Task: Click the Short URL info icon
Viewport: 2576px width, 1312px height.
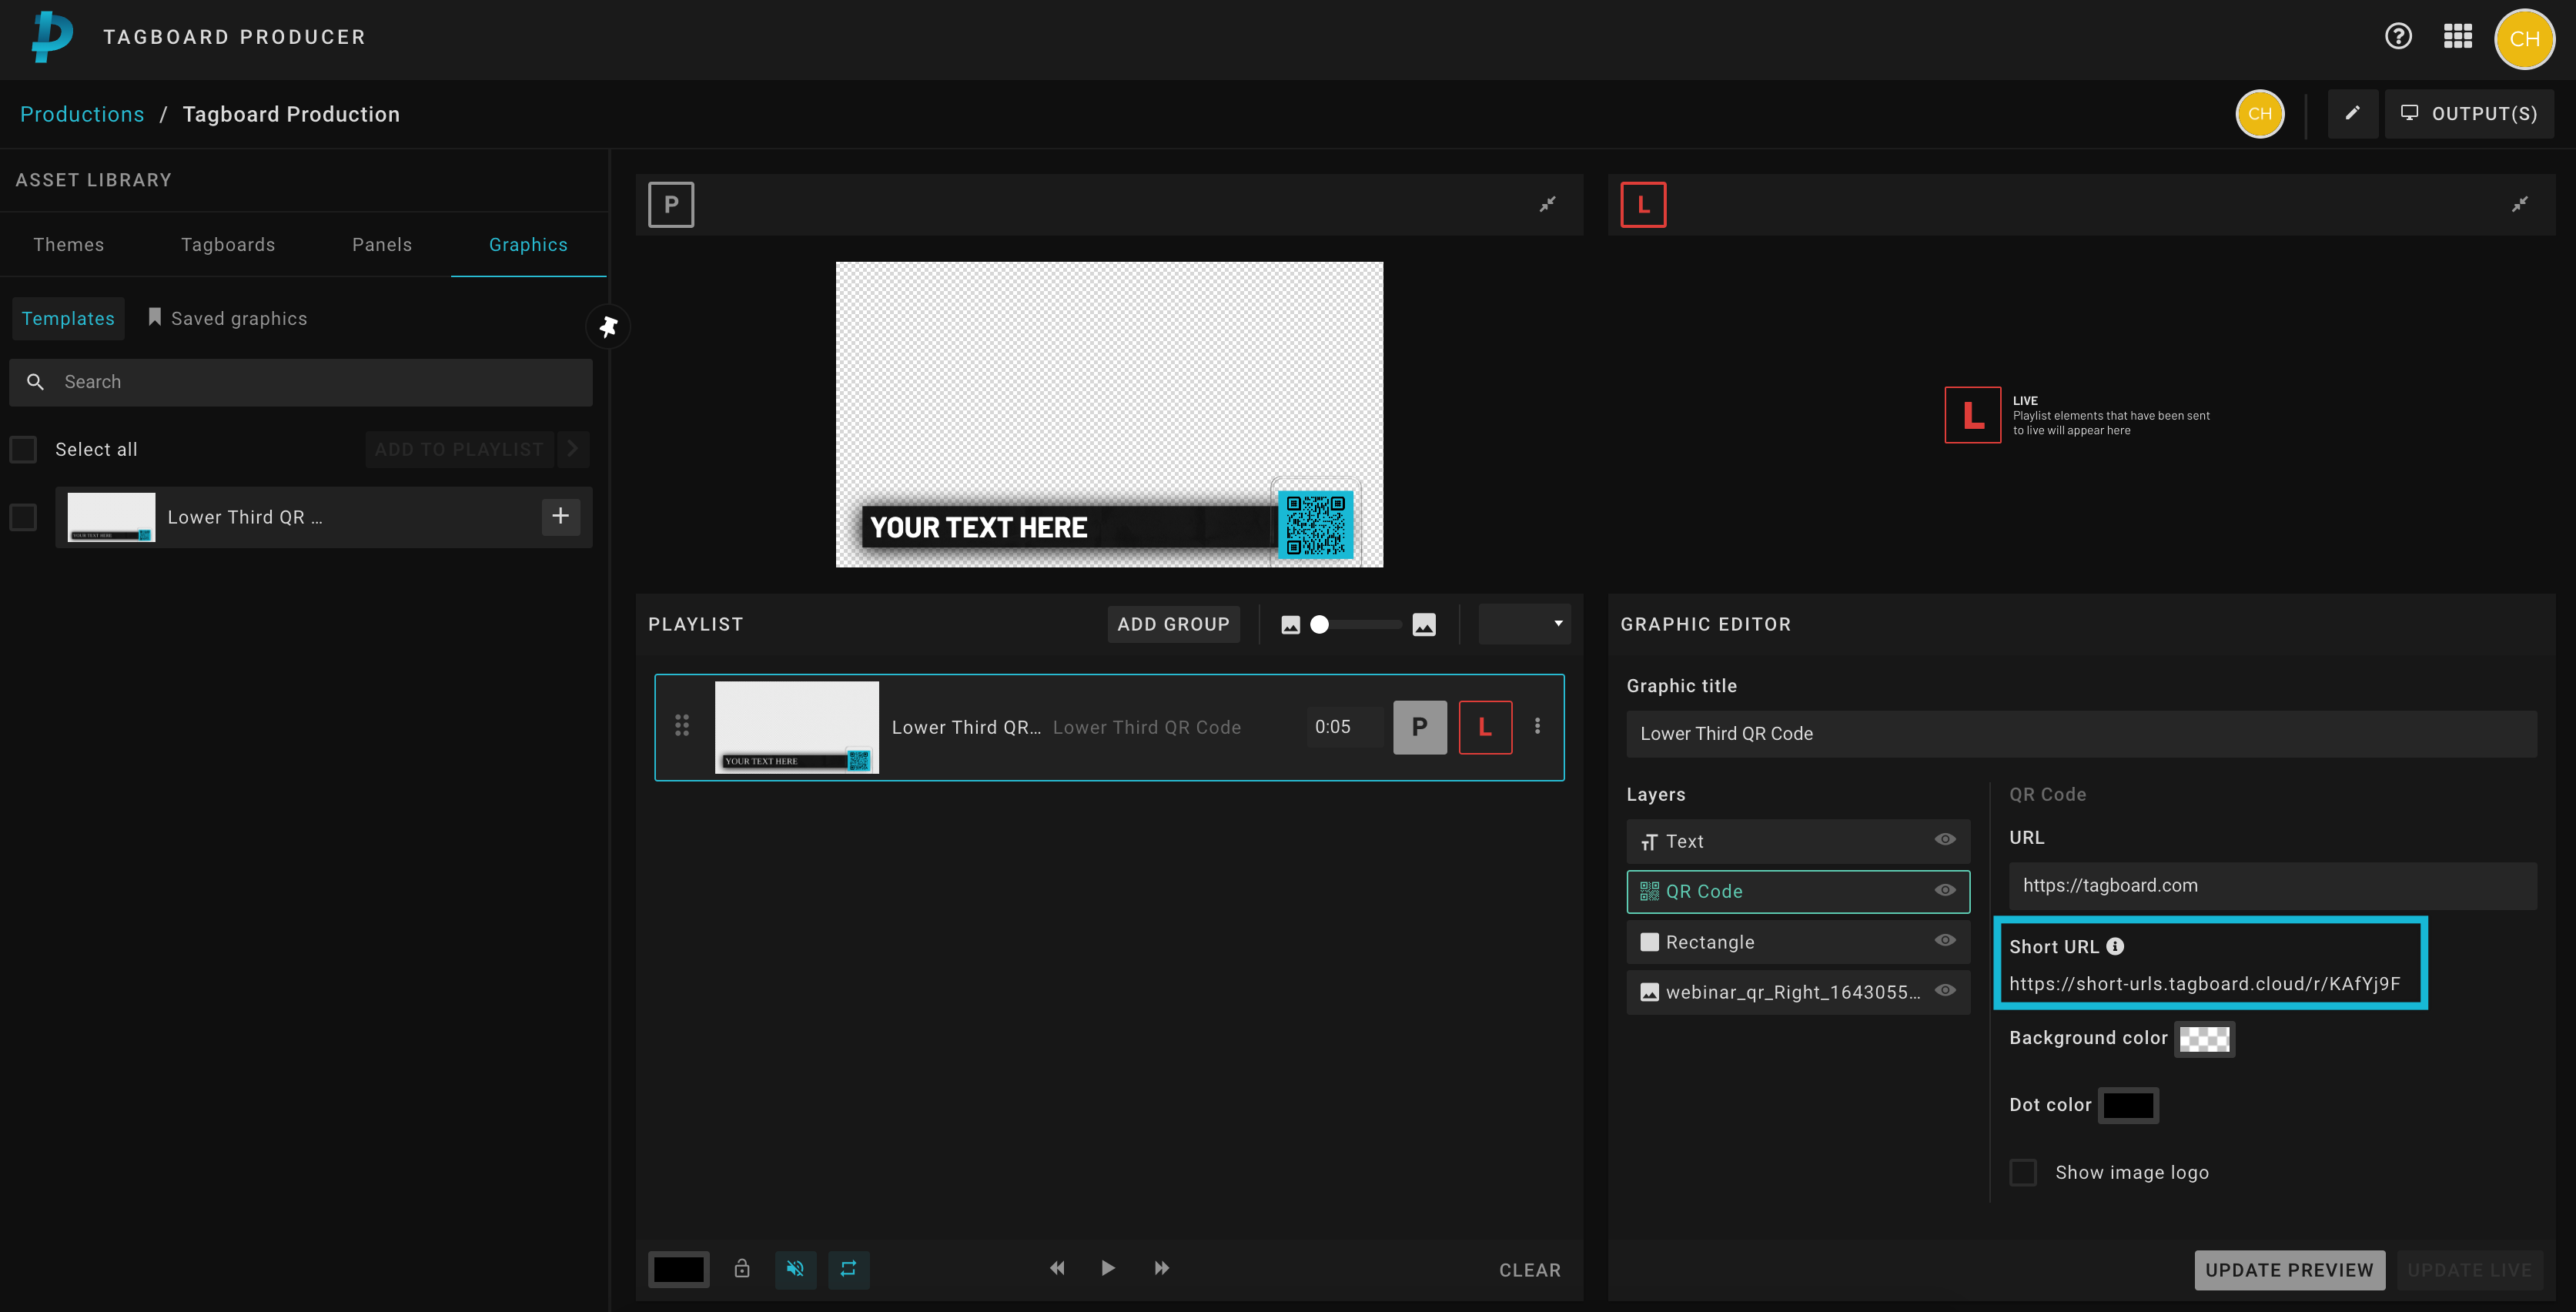Action: point(2114,946)
